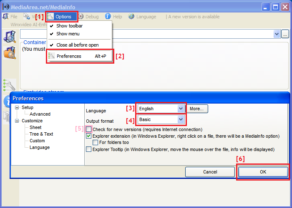292x208 pixels.
Task: Click the View menu icon
Action: point(27,16)
